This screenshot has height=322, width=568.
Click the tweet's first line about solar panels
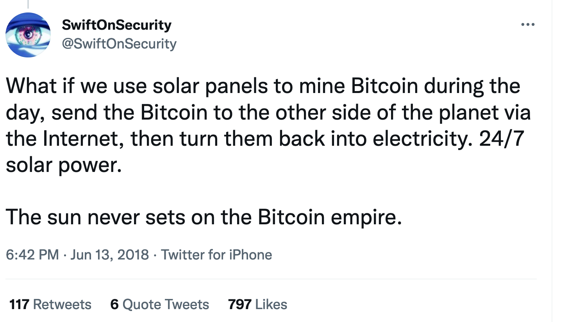click(263, 86)
